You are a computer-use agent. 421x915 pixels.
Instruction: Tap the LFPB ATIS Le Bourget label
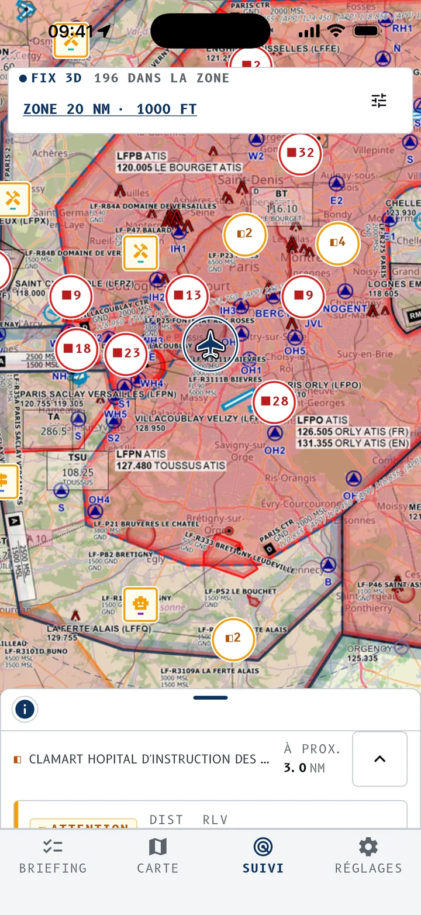179,162
